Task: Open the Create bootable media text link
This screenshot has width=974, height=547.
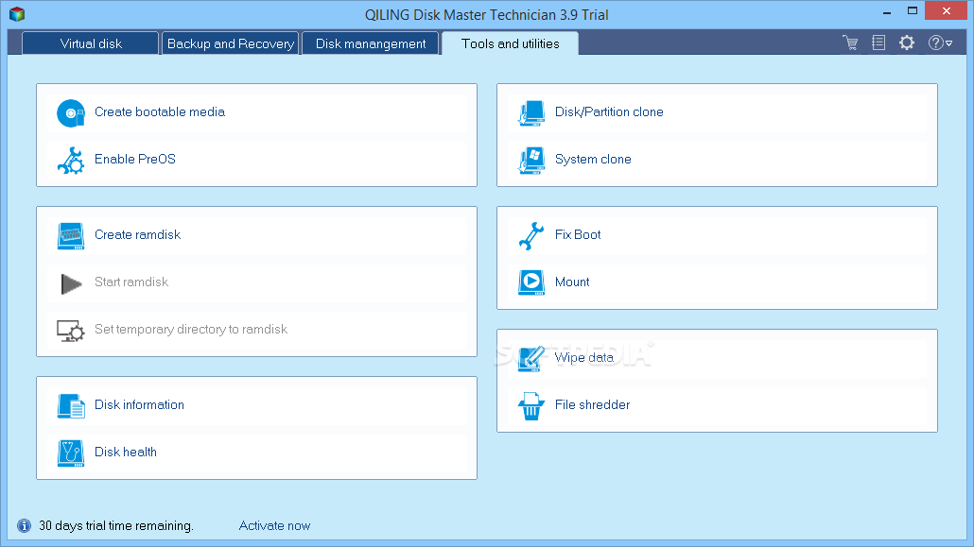Action: 160,111
